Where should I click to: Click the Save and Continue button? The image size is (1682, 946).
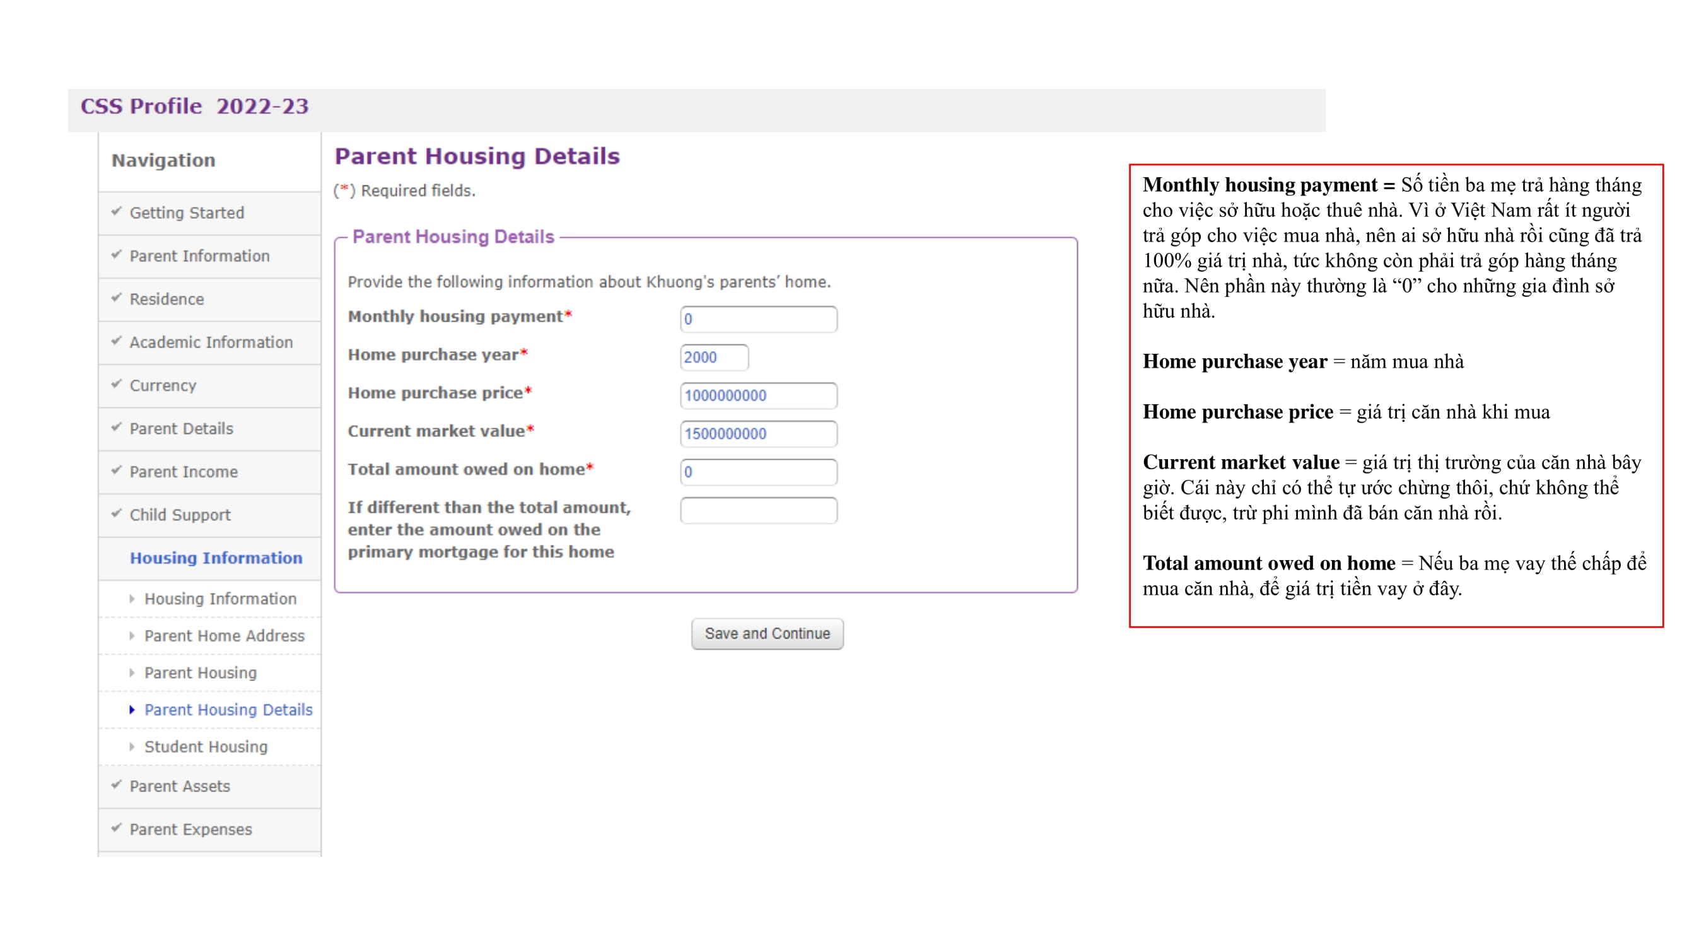click(768, 633)
